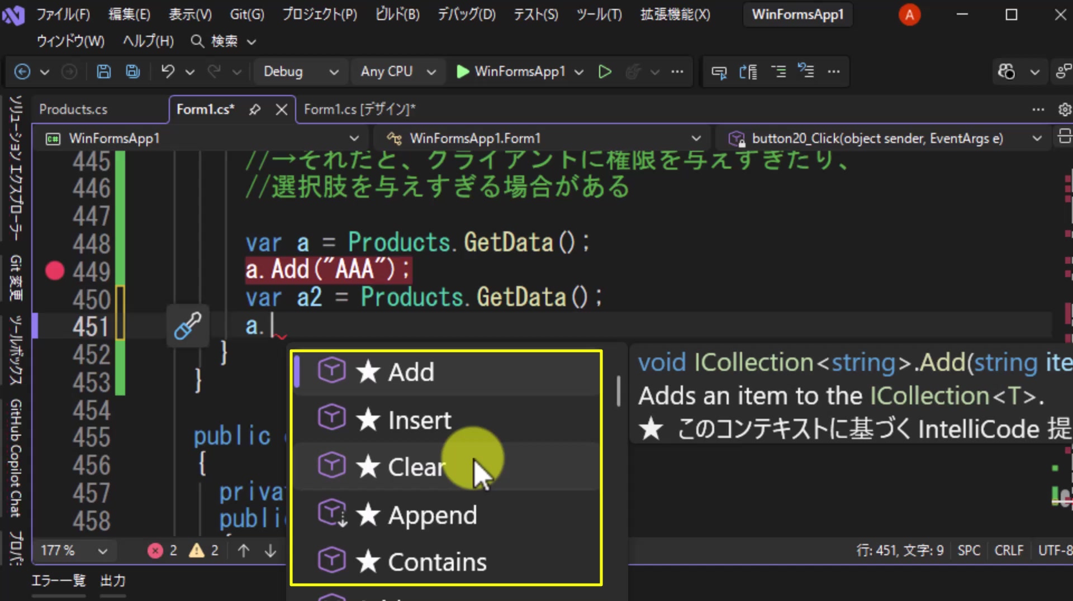Select Contains in IntelliSense list
This screenshot has height=601, width=1073.
tap(446, 562)
